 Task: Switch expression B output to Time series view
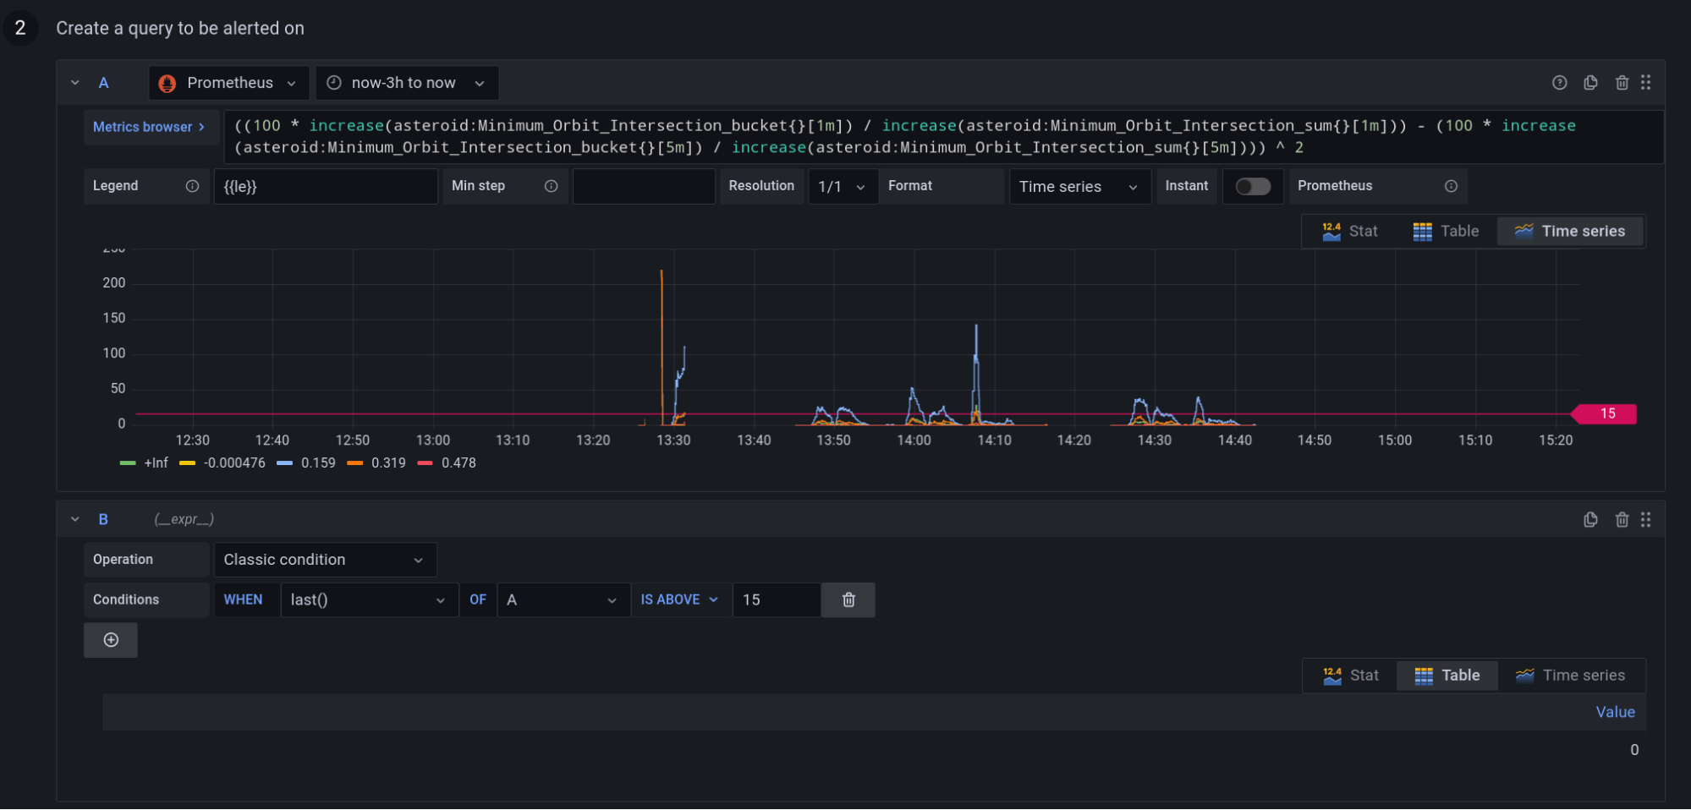[x=1570, y=675]
